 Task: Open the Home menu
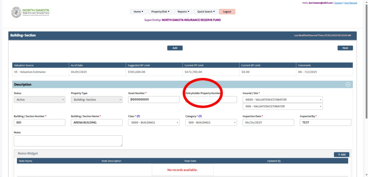(x=138, y=11)
